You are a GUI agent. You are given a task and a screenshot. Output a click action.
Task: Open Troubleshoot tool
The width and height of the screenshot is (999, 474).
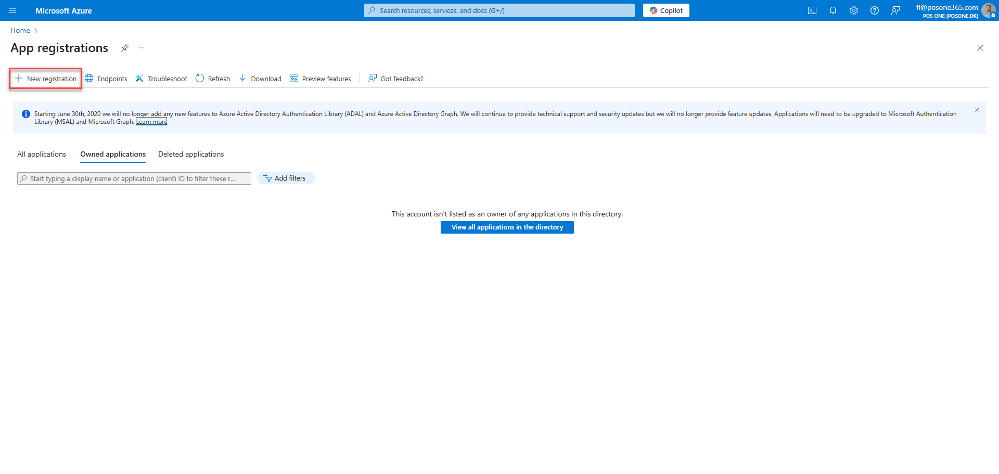pos(161,79)
